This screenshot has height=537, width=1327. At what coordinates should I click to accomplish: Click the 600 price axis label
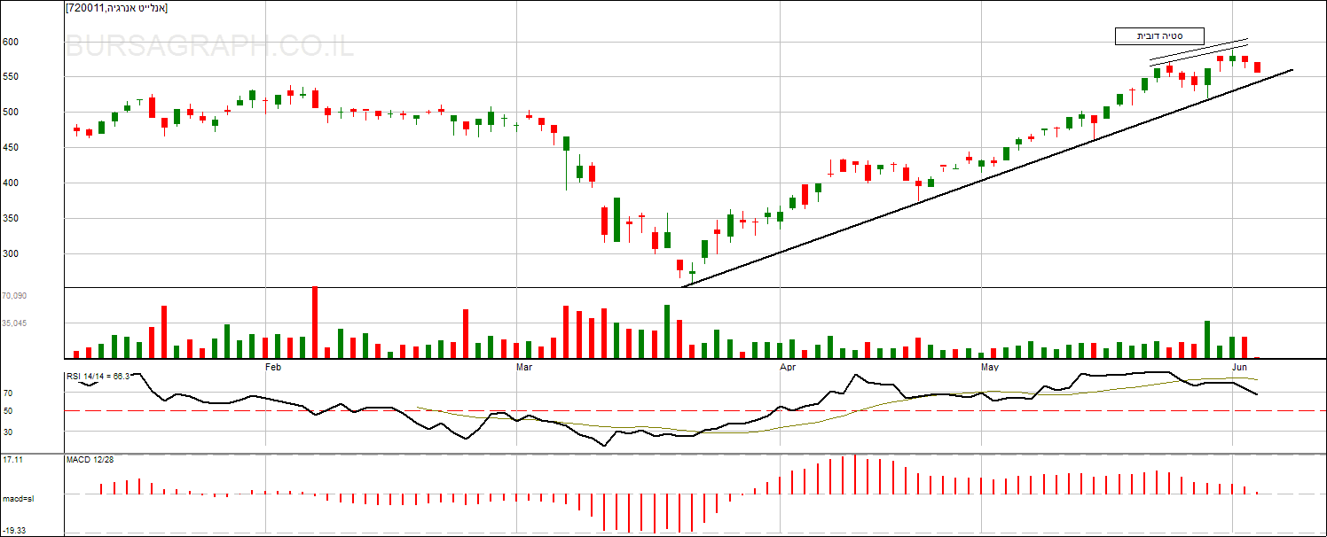point(11,42)
